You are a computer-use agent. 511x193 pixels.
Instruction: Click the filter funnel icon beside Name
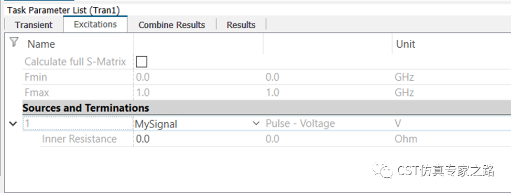14,42
